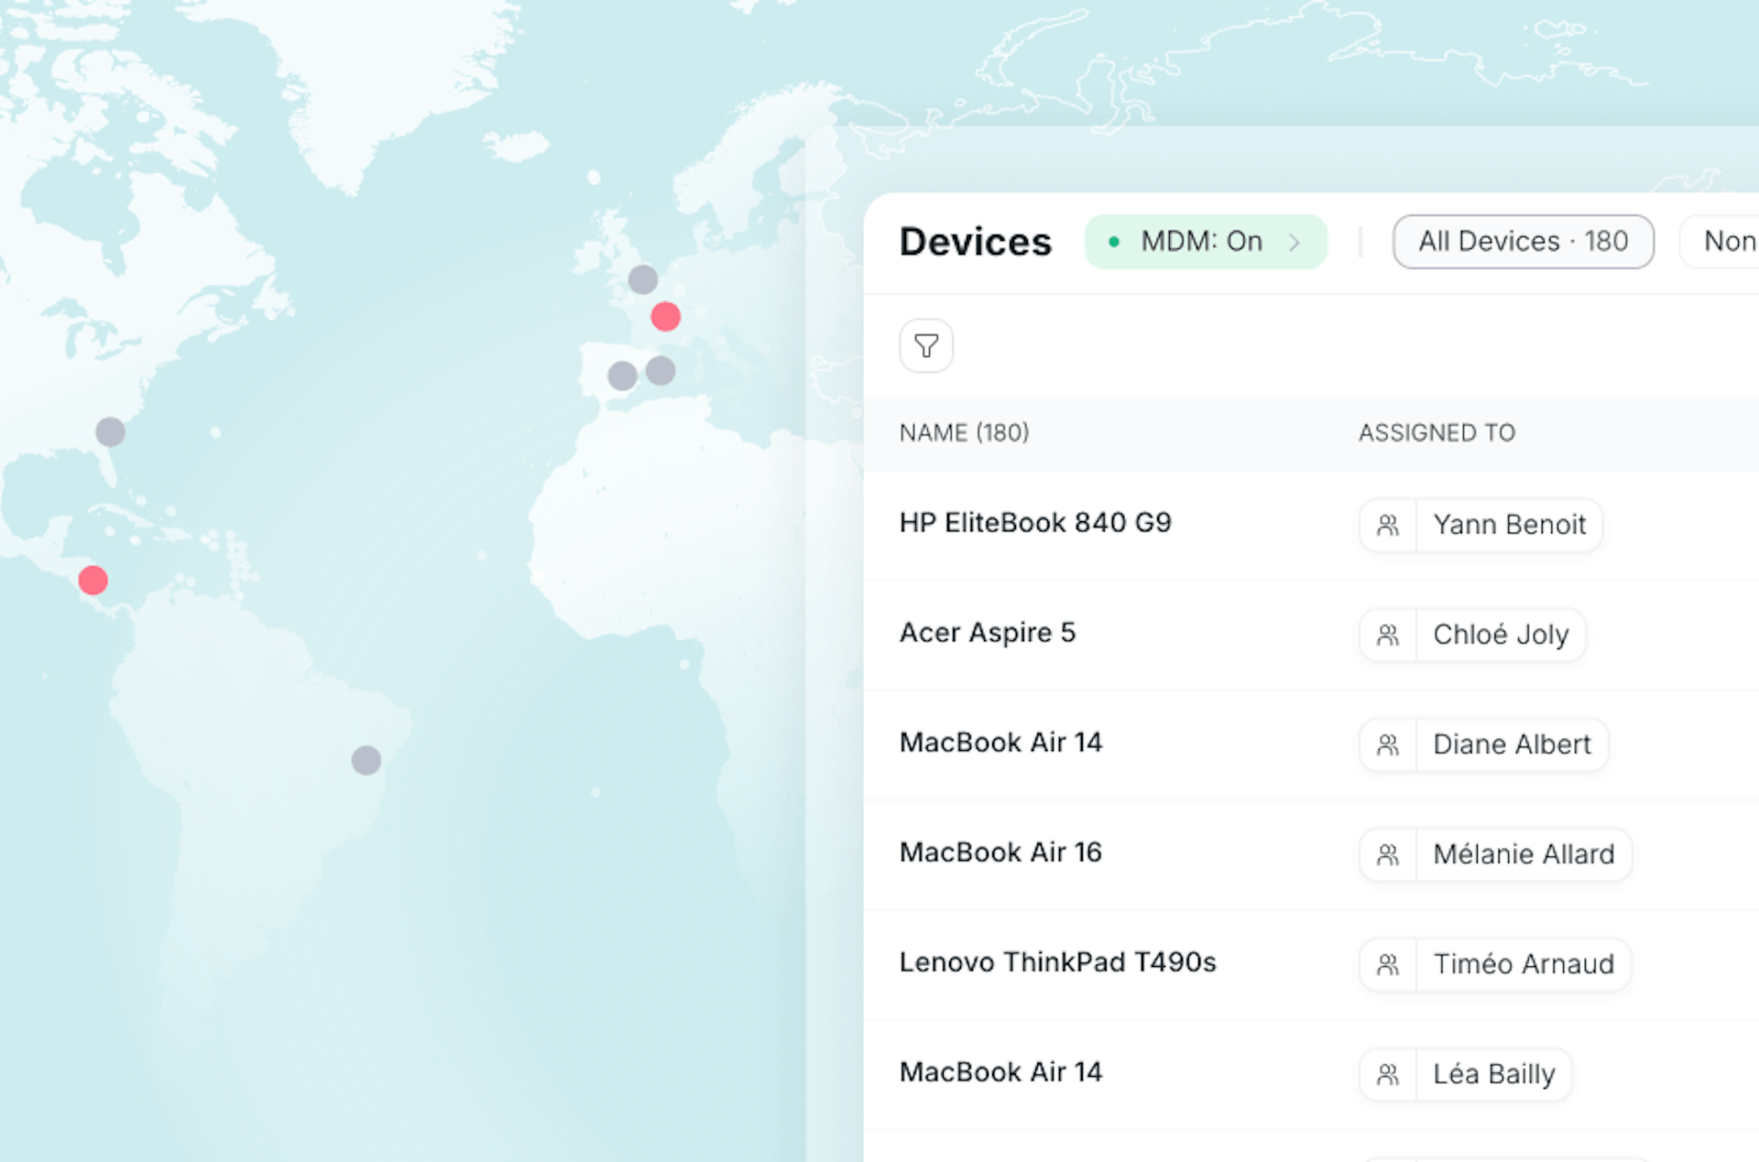Open the HP EliteBook 840 G9 device

1034,523
